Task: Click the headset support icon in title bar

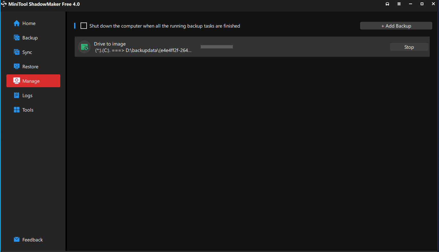Action: 387,4
